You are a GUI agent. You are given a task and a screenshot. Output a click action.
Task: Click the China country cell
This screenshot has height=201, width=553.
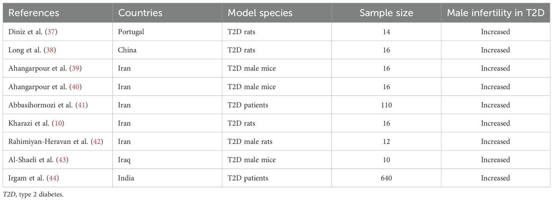tap(127, 50)
